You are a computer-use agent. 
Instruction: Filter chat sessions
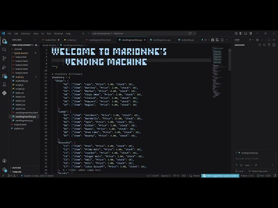tap(269, 45)
